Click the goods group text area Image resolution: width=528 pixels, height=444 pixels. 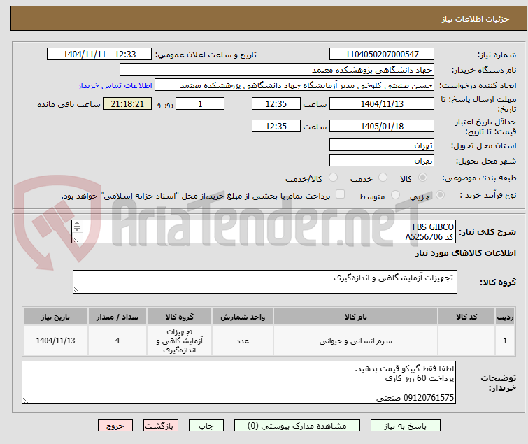pyautogui.click(x=264, y=282)
